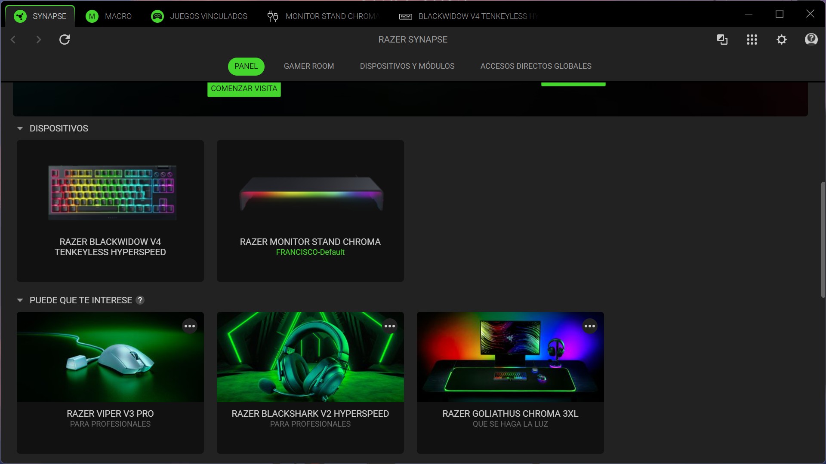This screenshot has width=826, height=464.
Task: Refresh the Razer Synapse page
Action: tap(65, 40)
